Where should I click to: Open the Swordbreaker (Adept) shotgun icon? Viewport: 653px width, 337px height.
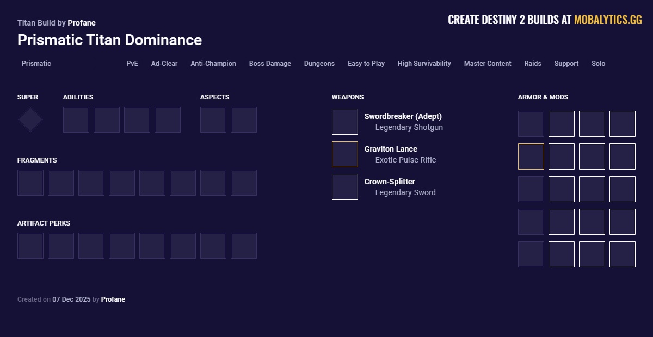345,121
